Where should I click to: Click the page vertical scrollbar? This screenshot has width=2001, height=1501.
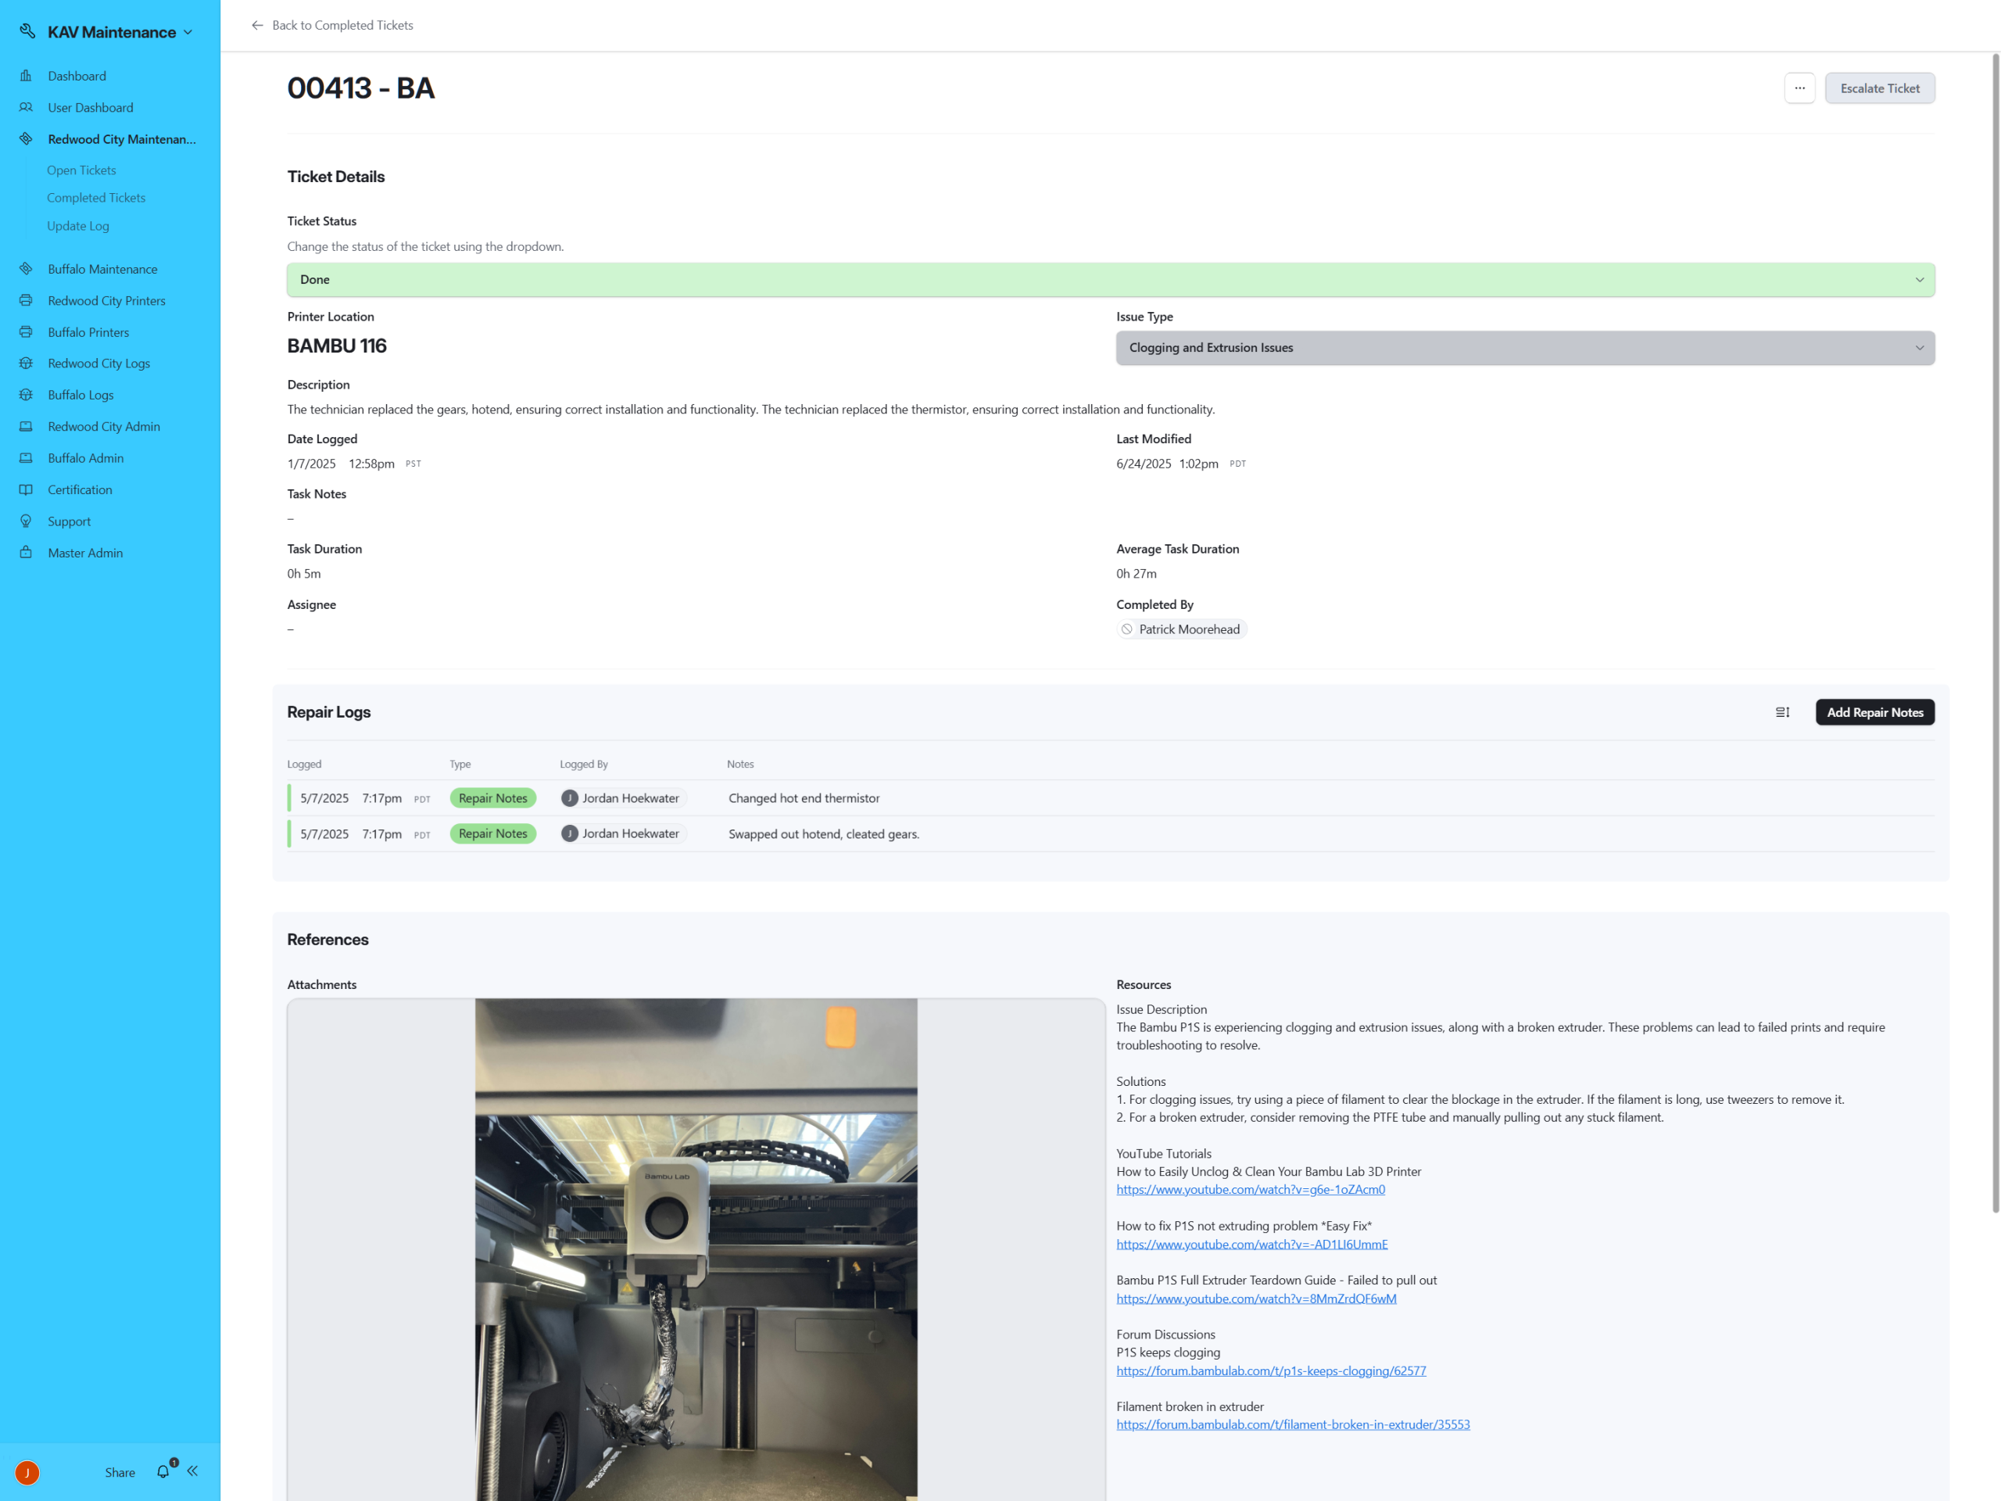(1995, 633)
